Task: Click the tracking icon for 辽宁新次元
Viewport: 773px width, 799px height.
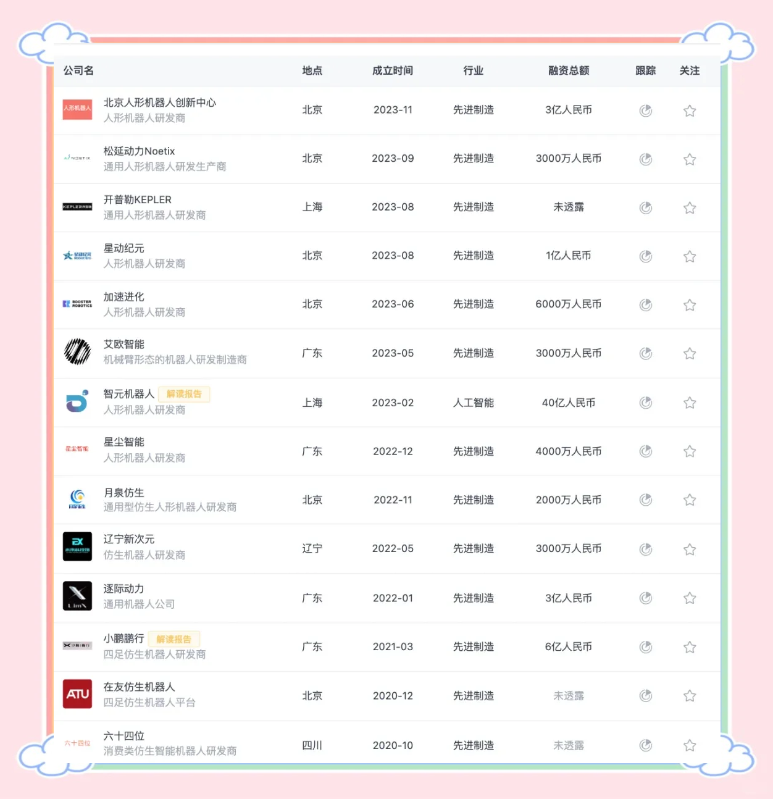Action: [645, 549]
